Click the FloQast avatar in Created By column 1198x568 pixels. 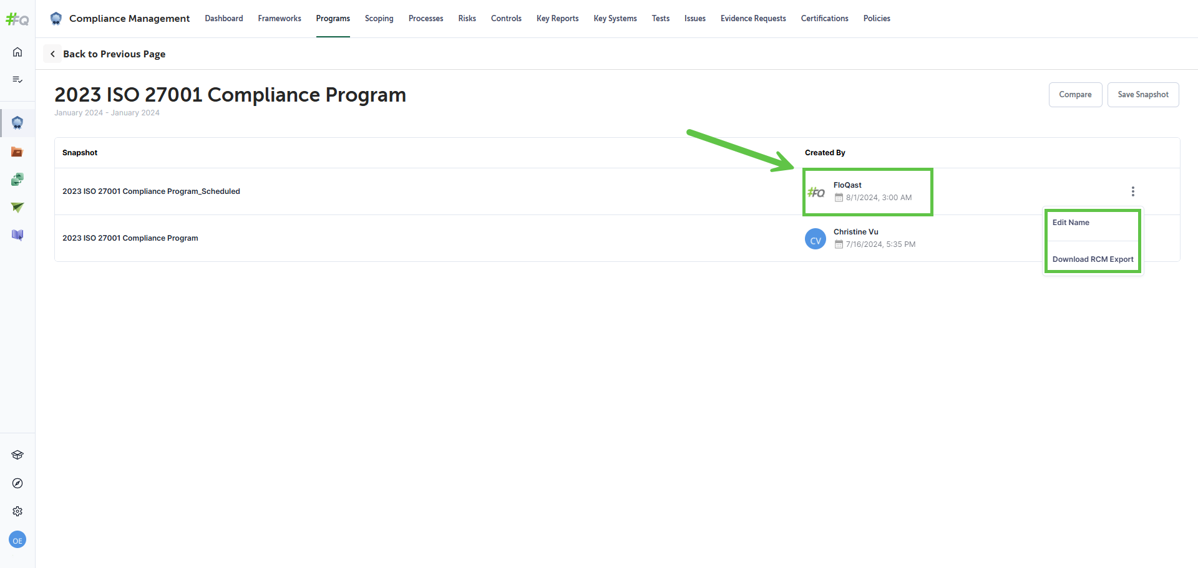click(816, 192)
